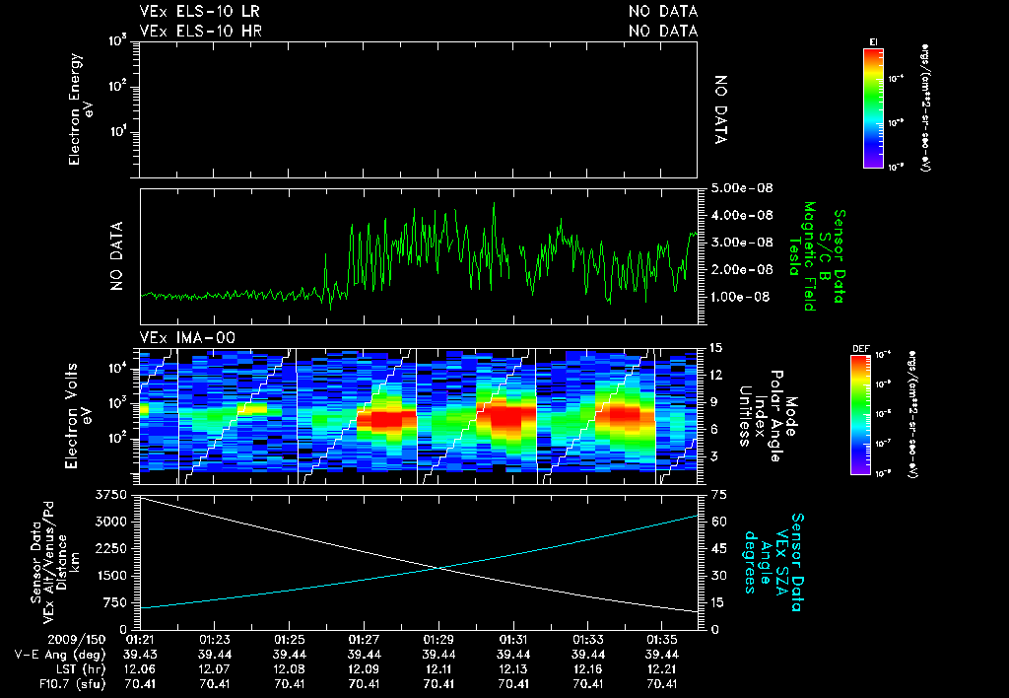Screen dimensions: 1009x698
Task: Click vertical 'NO DATA' left of magnetic field panel
Action: coord(116,256)
